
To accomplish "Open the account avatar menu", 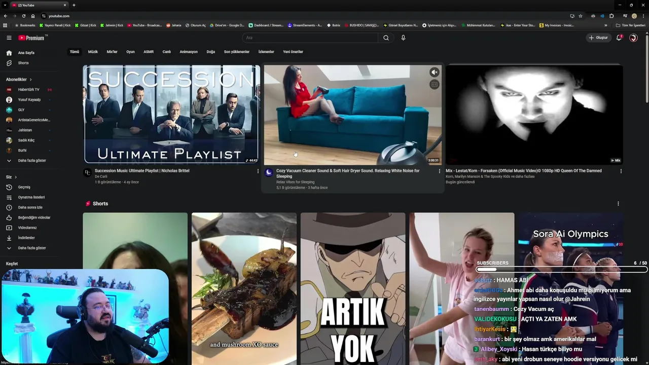I will point(633,38).
